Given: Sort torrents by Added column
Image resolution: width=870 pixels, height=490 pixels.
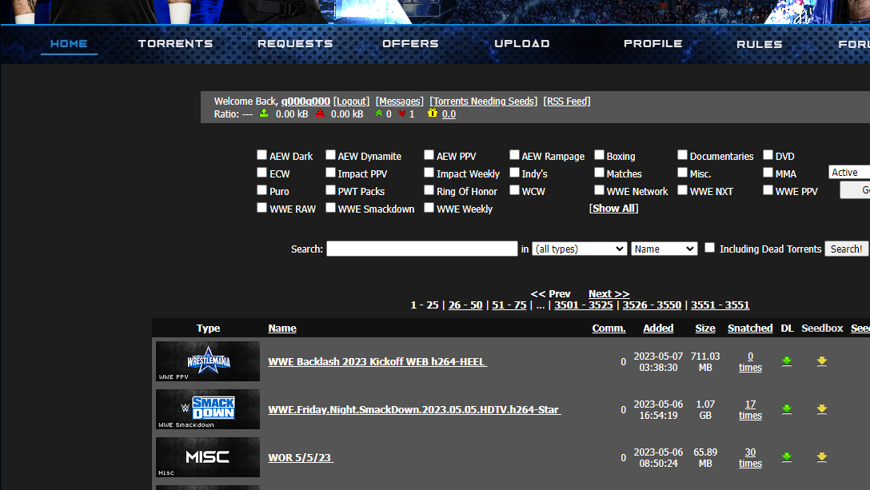Looking at the screenshot, I should click(x=658, y=328).
